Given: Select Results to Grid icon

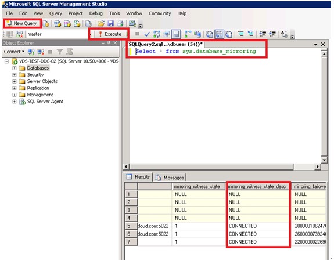Looking at the screenshot, I should [219, 34].
